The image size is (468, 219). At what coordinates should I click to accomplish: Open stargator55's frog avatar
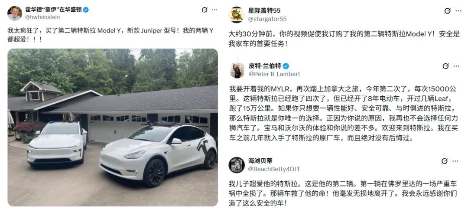click(x=237, y=15)
